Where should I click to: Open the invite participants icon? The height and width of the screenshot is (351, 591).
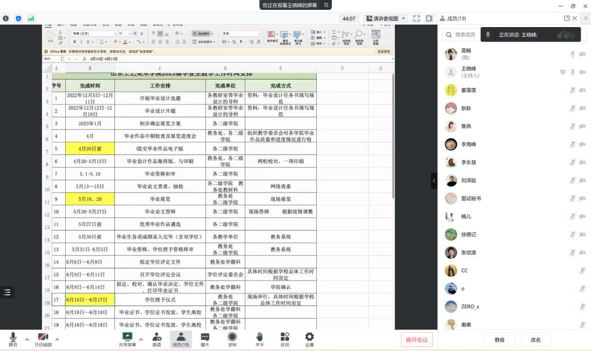(156, 339)
